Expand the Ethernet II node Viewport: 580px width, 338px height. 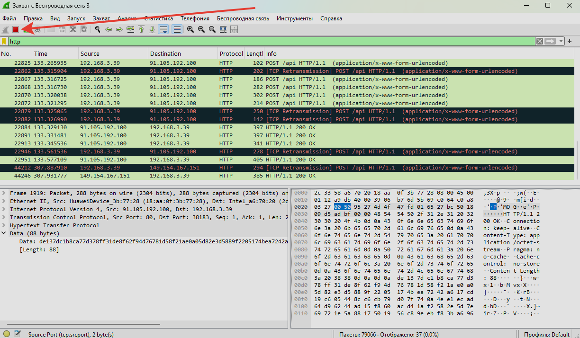pos(4,201)
